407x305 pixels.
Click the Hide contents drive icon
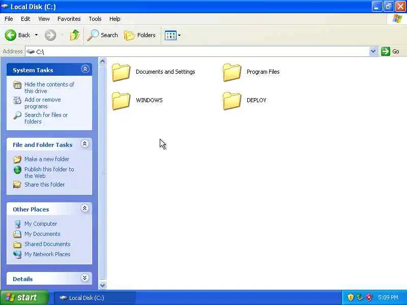click(17, 85)
